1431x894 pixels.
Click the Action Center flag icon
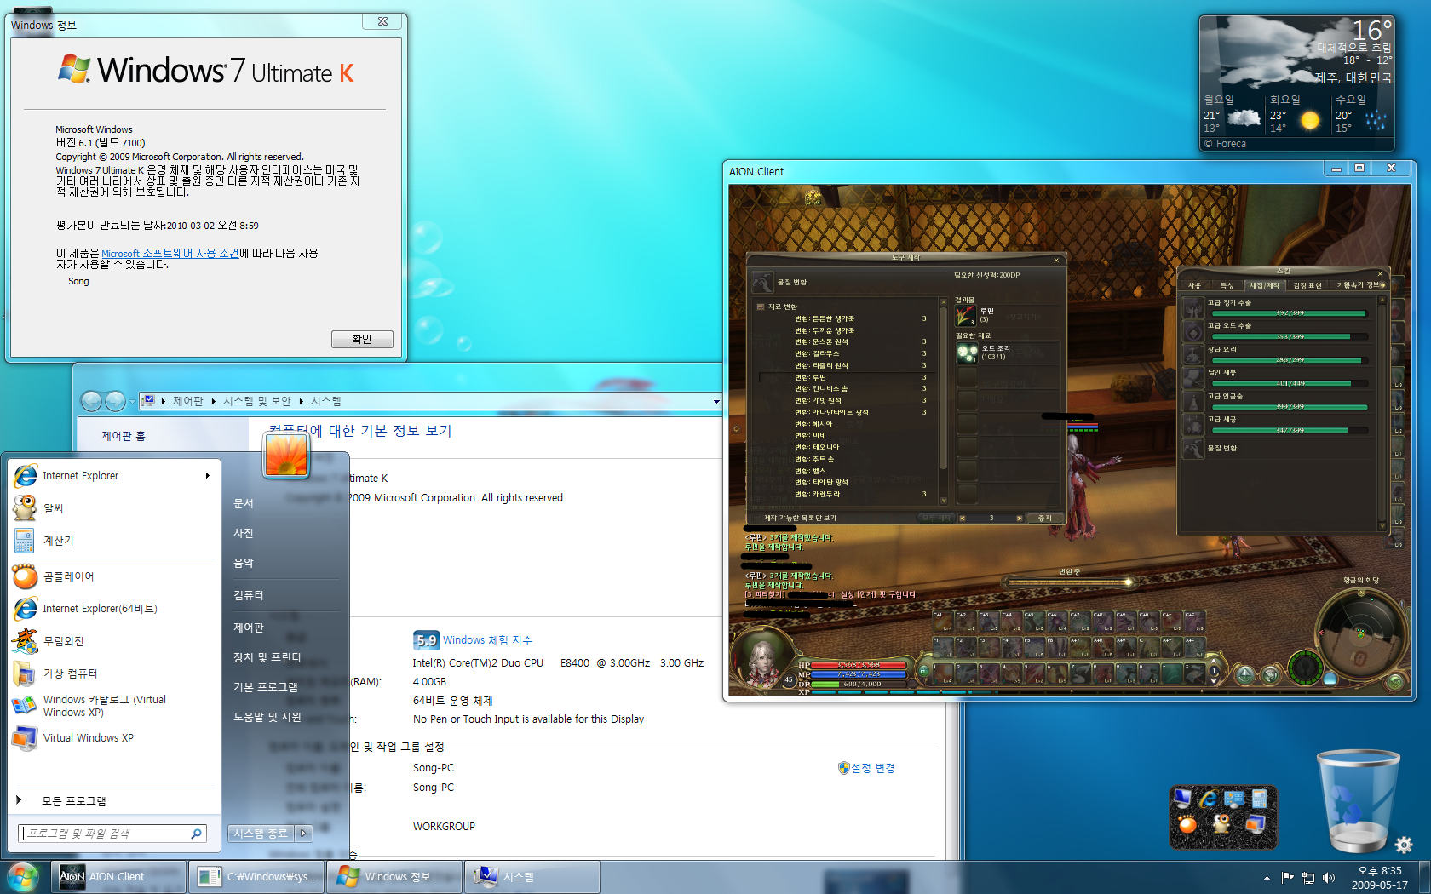1287,877
